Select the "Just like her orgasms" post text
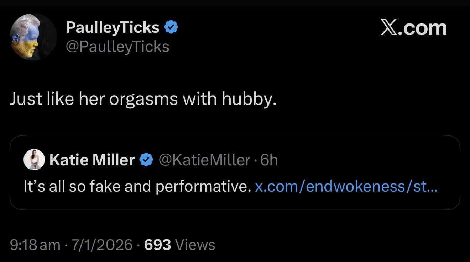The height and width of the screenshot is (262, 470). click(x=143, y=99)
